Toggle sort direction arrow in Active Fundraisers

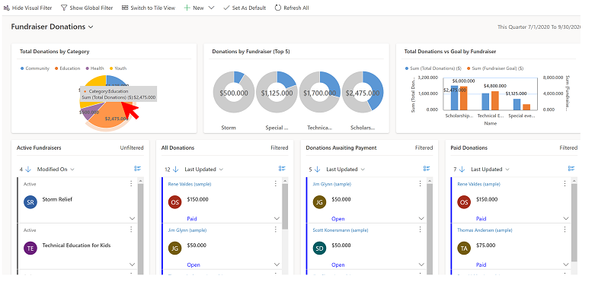29,170
